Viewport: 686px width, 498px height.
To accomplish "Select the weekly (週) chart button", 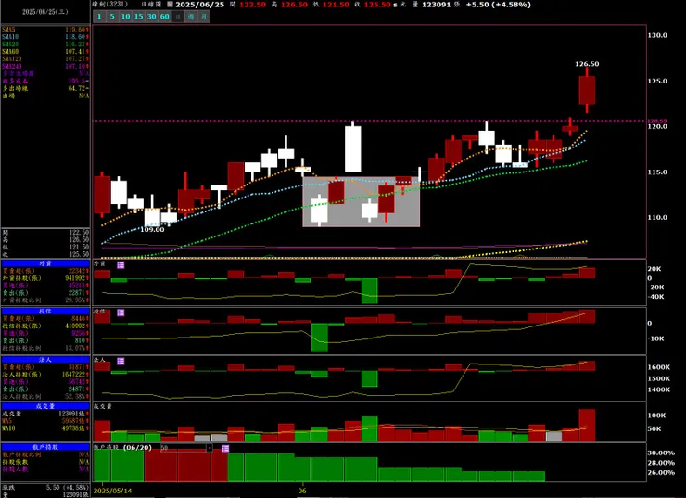I will 191,17.
